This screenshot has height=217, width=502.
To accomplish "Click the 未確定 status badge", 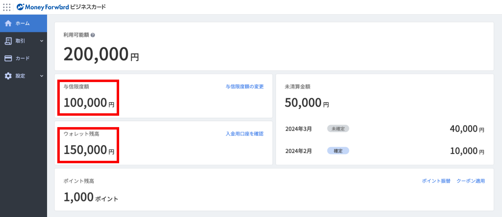I will point(338,129).
